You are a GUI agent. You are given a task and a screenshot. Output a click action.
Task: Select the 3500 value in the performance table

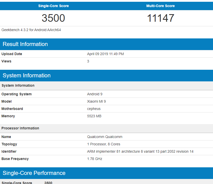pos(48,182)
